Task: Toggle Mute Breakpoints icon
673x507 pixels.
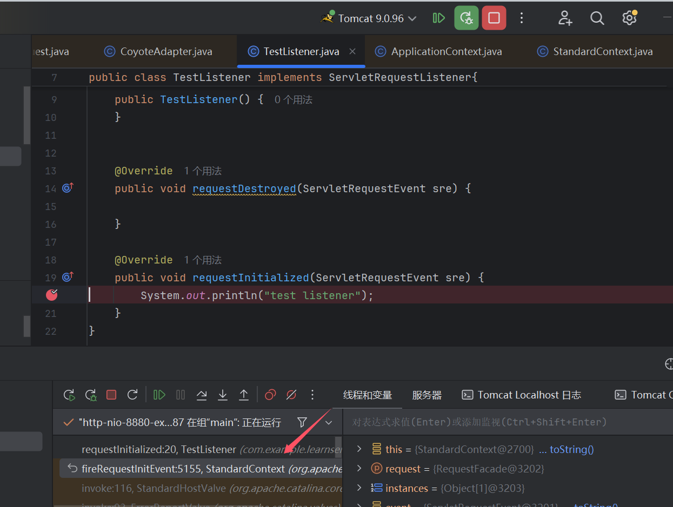Action: pyautogui.click(x=291, y=395)
